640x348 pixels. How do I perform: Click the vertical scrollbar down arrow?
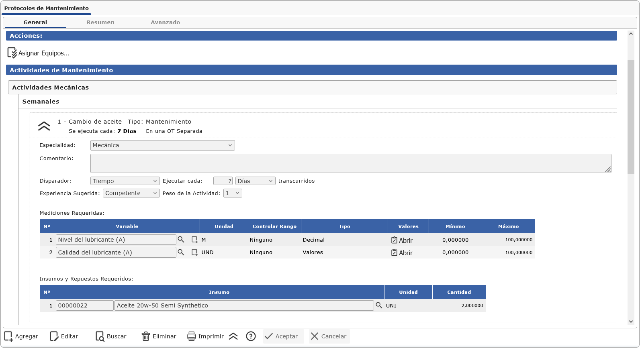pyautogui.click(x=631, y=322)
